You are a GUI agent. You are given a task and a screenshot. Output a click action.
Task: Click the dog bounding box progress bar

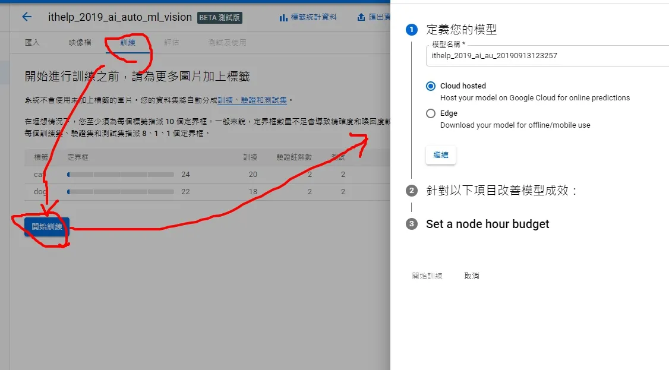[x=121, y=192]
